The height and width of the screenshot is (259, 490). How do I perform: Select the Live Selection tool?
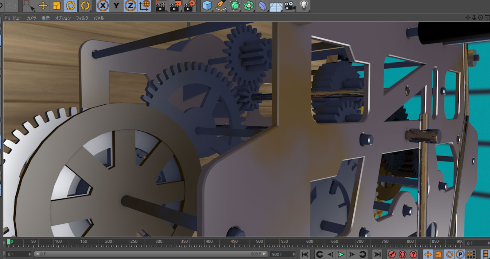(x=29, y=6)
